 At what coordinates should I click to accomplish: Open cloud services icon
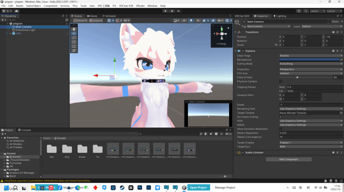coord(16,11)
